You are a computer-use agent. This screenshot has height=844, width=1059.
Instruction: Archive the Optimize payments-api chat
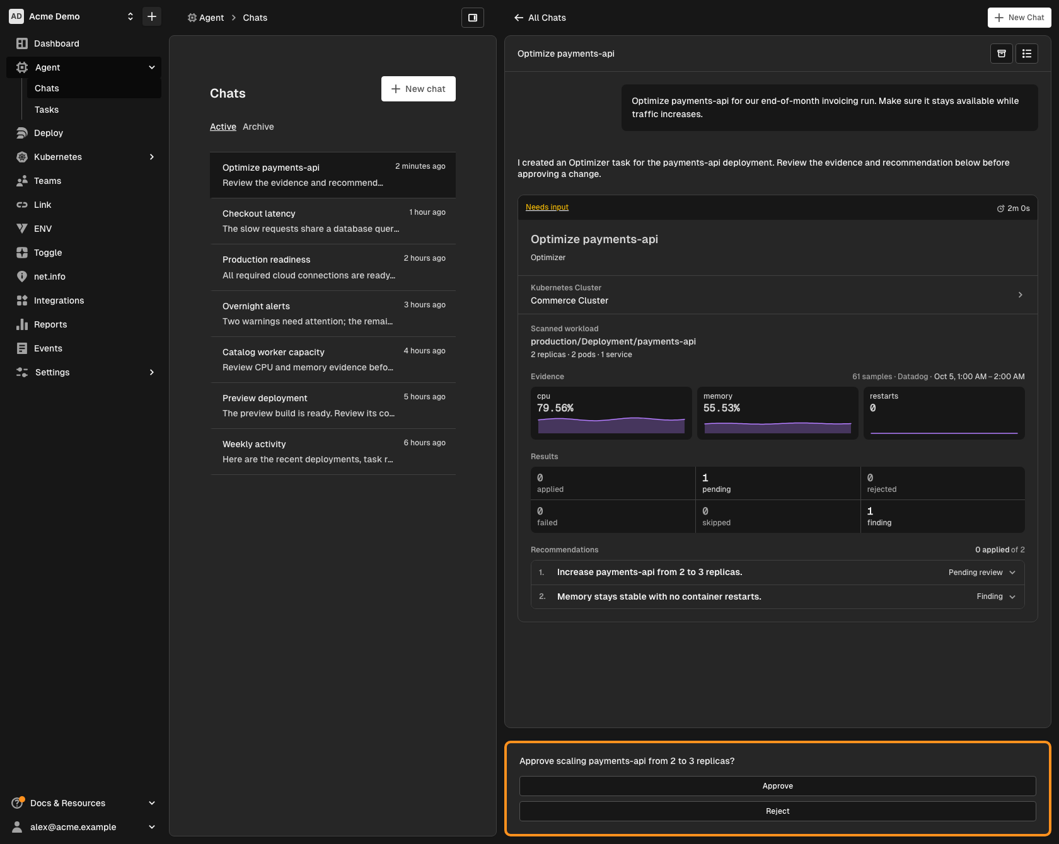pyautogui.click(x=1002, y=54)
